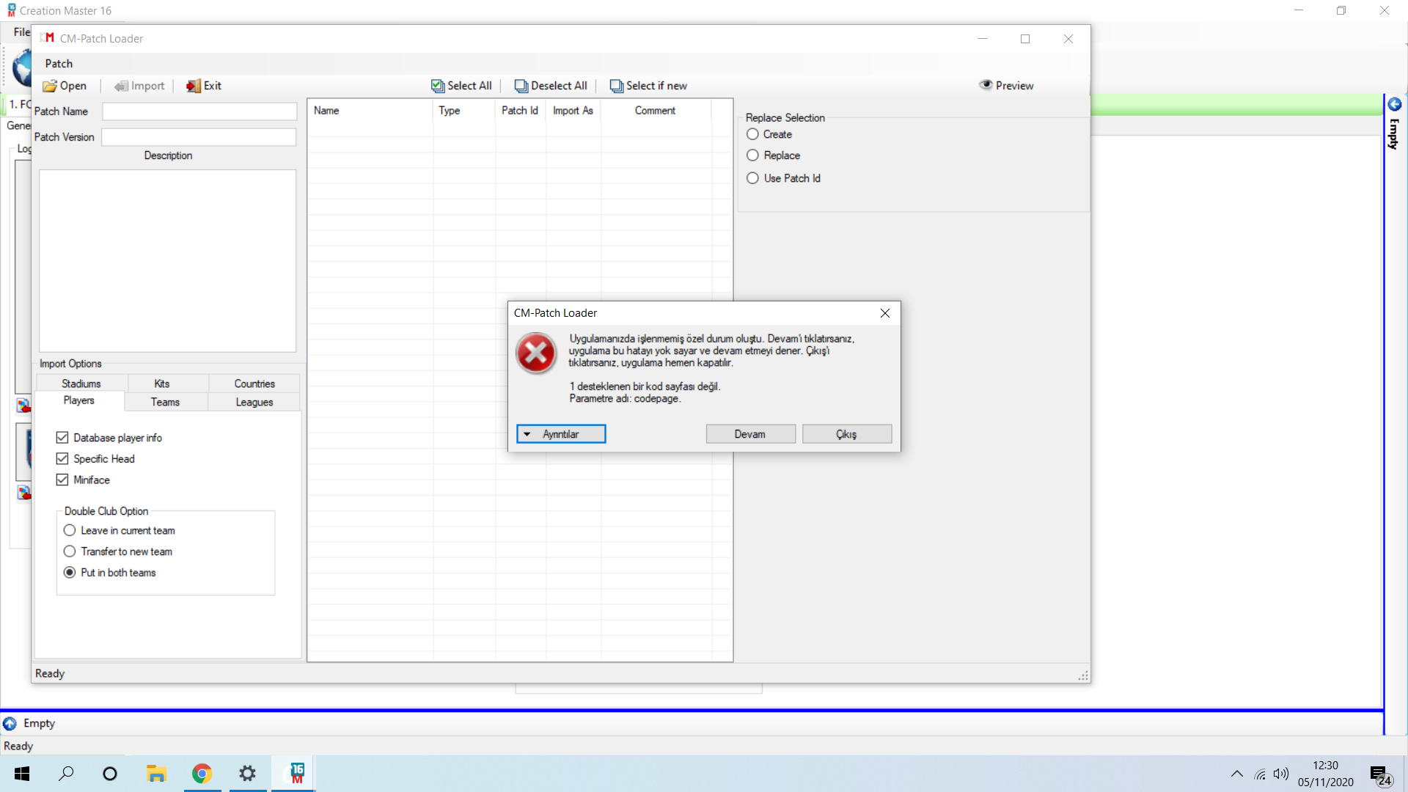Select Transfer to new team option
1408x792 pixels.
point(70,551)
